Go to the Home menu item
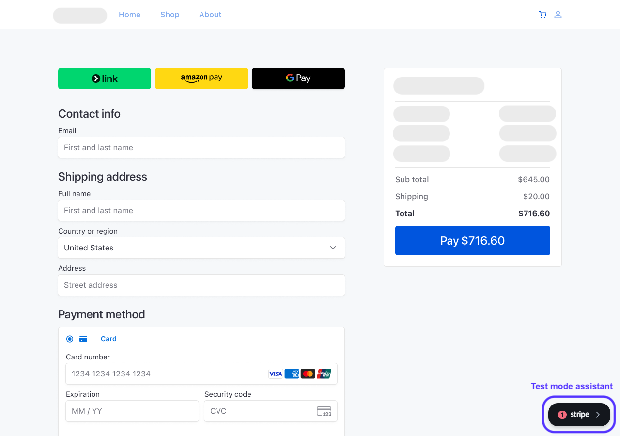 (129, 15)
